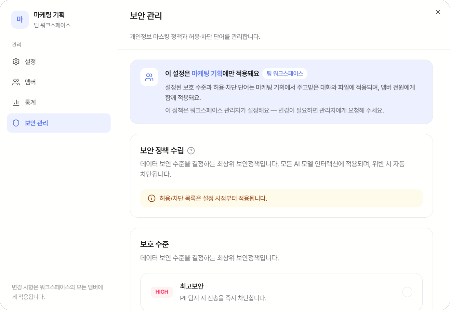This screenshot has width=450, height=310.
Task: Click the 보호 수준 heading
Action: (x=155, y=244)
